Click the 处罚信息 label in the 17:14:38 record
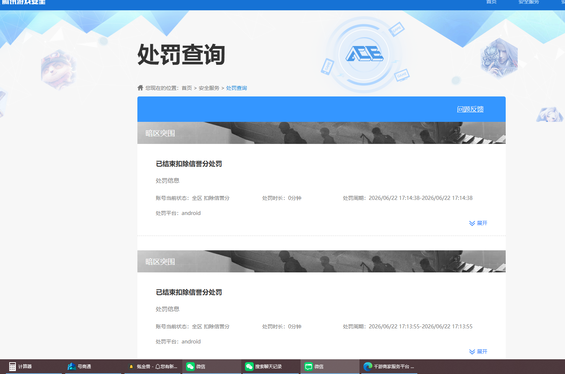 [x=168, y=181]
